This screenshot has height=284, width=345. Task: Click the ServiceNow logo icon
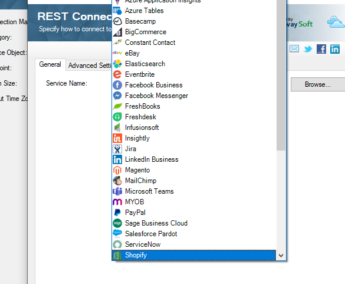[x=117, y=244]
